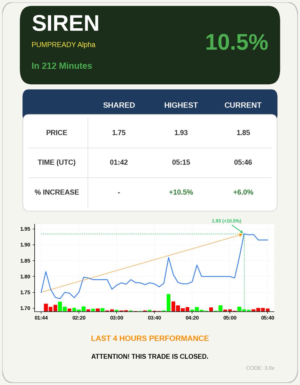
Task: Click the SHARED column header
Action: tap(119, 105)
